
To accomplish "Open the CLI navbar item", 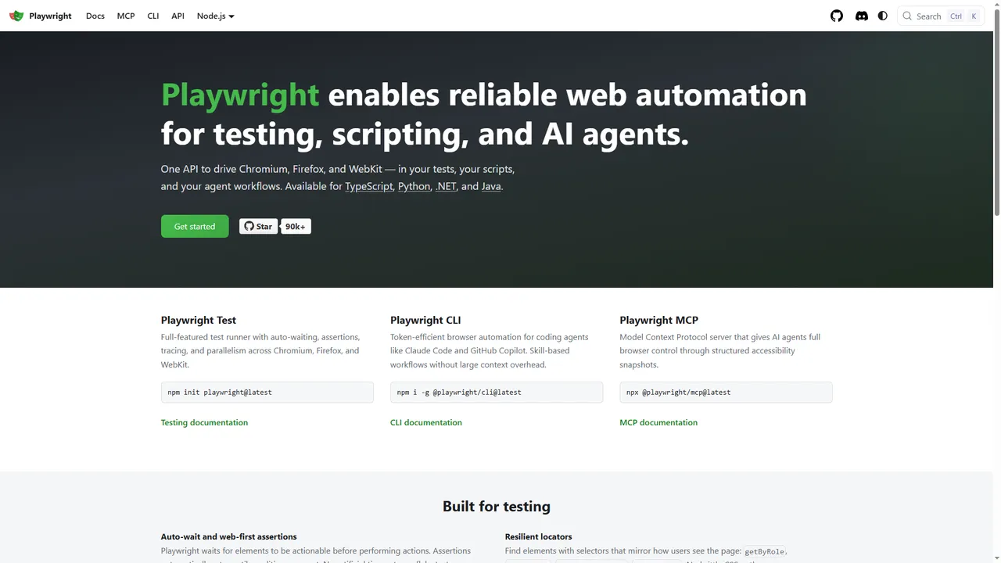I will click(153, 16).
